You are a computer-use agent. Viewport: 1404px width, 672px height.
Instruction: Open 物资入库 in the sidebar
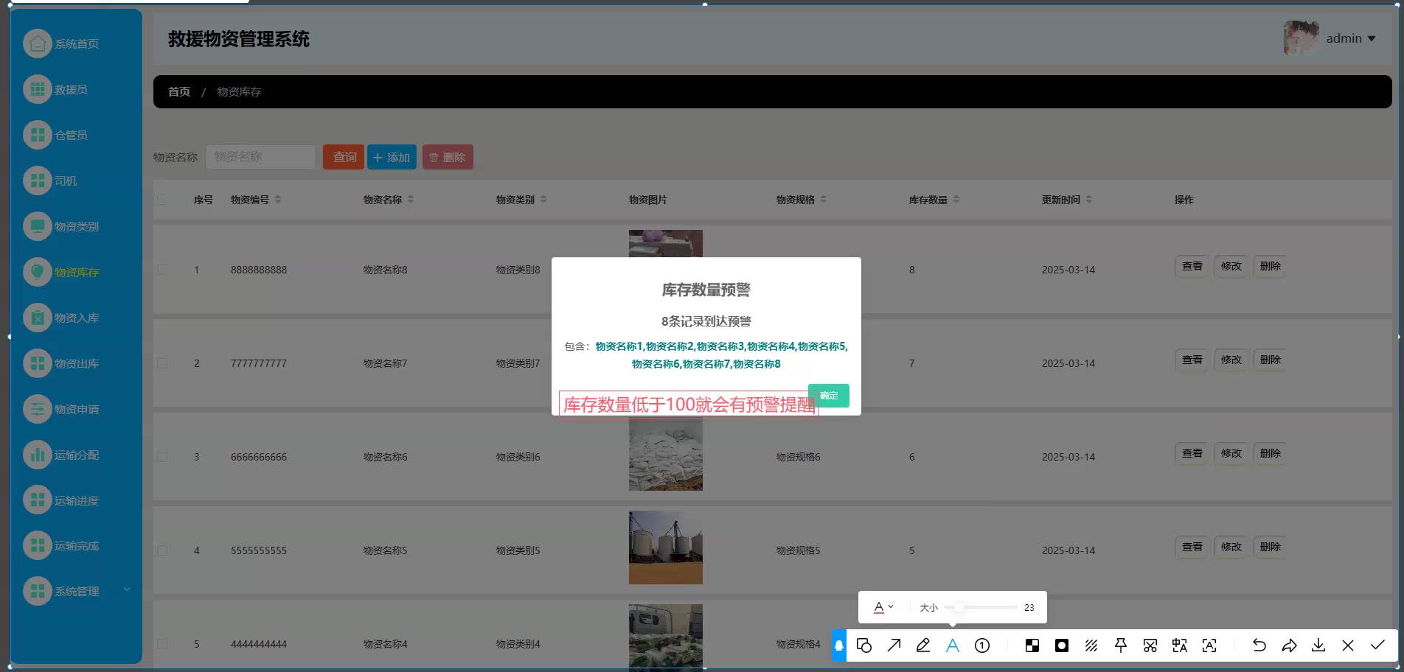[x=76, y=318]
